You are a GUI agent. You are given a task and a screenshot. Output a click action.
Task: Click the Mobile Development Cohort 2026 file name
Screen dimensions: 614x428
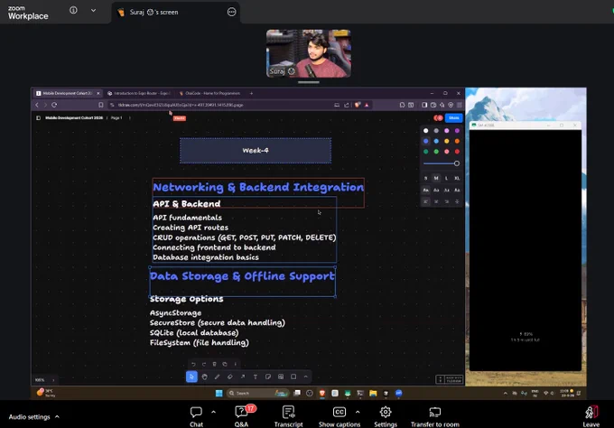coord(74,118)
